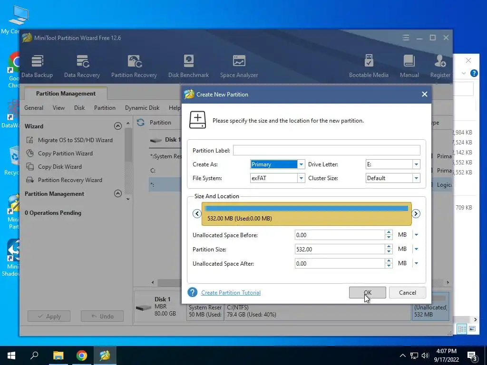Click the Partition Size value field

click(340, 249)
